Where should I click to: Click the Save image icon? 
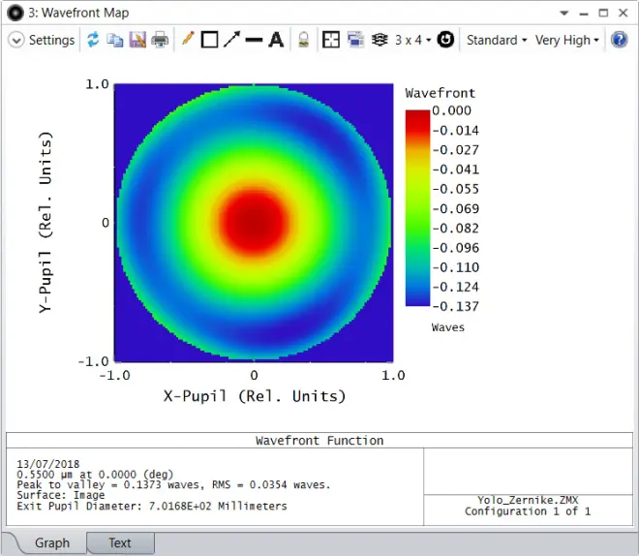(x=137, y=40)
